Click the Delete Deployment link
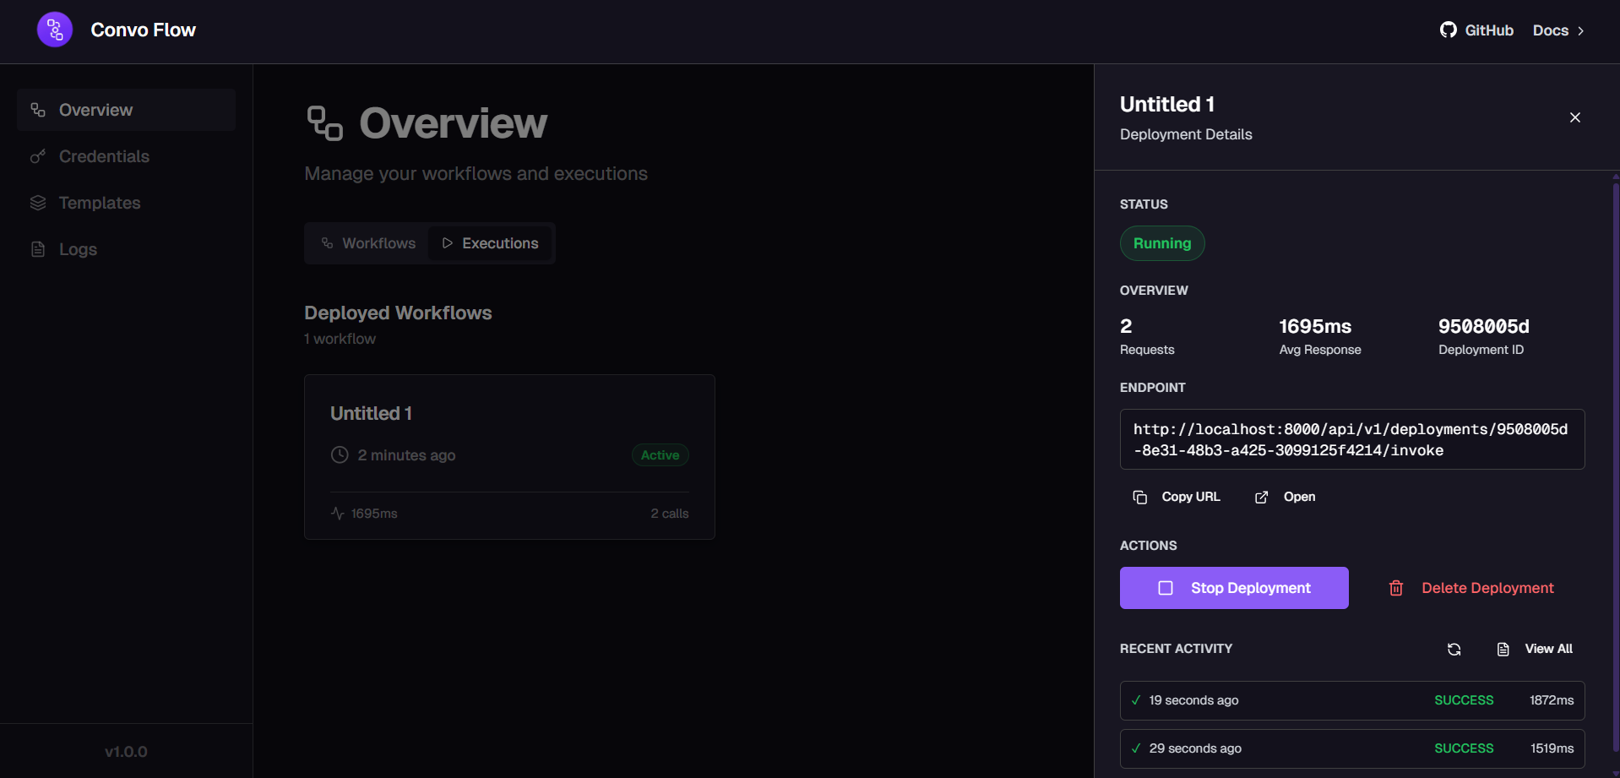The width and height of the screenshot is (1620, 778). tap(1487, 588)
